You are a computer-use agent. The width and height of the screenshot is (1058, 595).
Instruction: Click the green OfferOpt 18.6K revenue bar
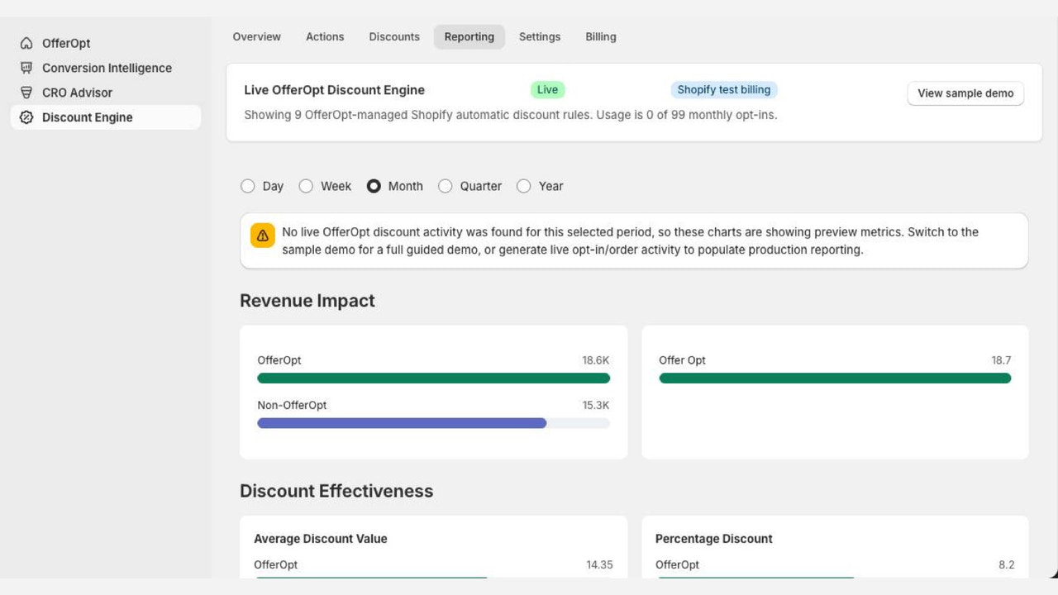coord(433,378)
